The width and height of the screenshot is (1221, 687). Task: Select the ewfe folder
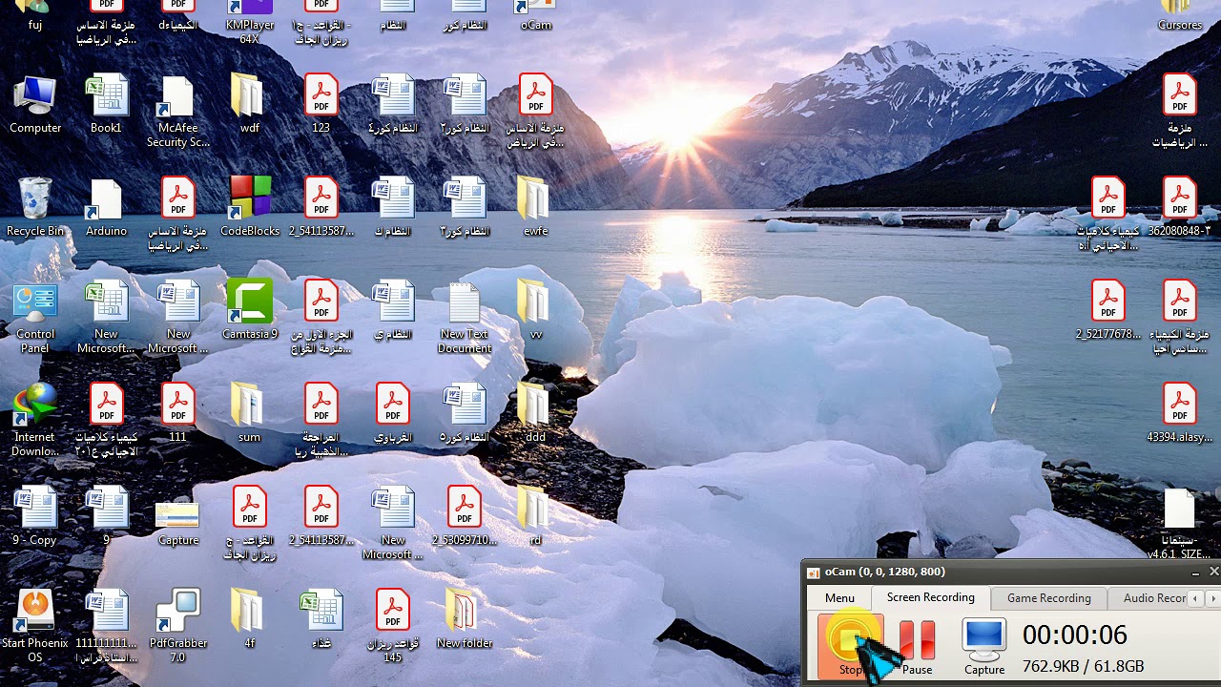click(535, 207)
